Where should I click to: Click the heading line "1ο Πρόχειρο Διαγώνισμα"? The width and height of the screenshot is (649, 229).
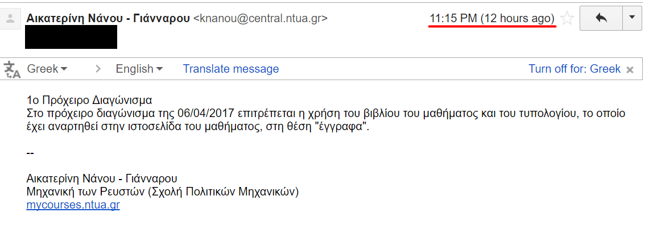pos(90,101)
